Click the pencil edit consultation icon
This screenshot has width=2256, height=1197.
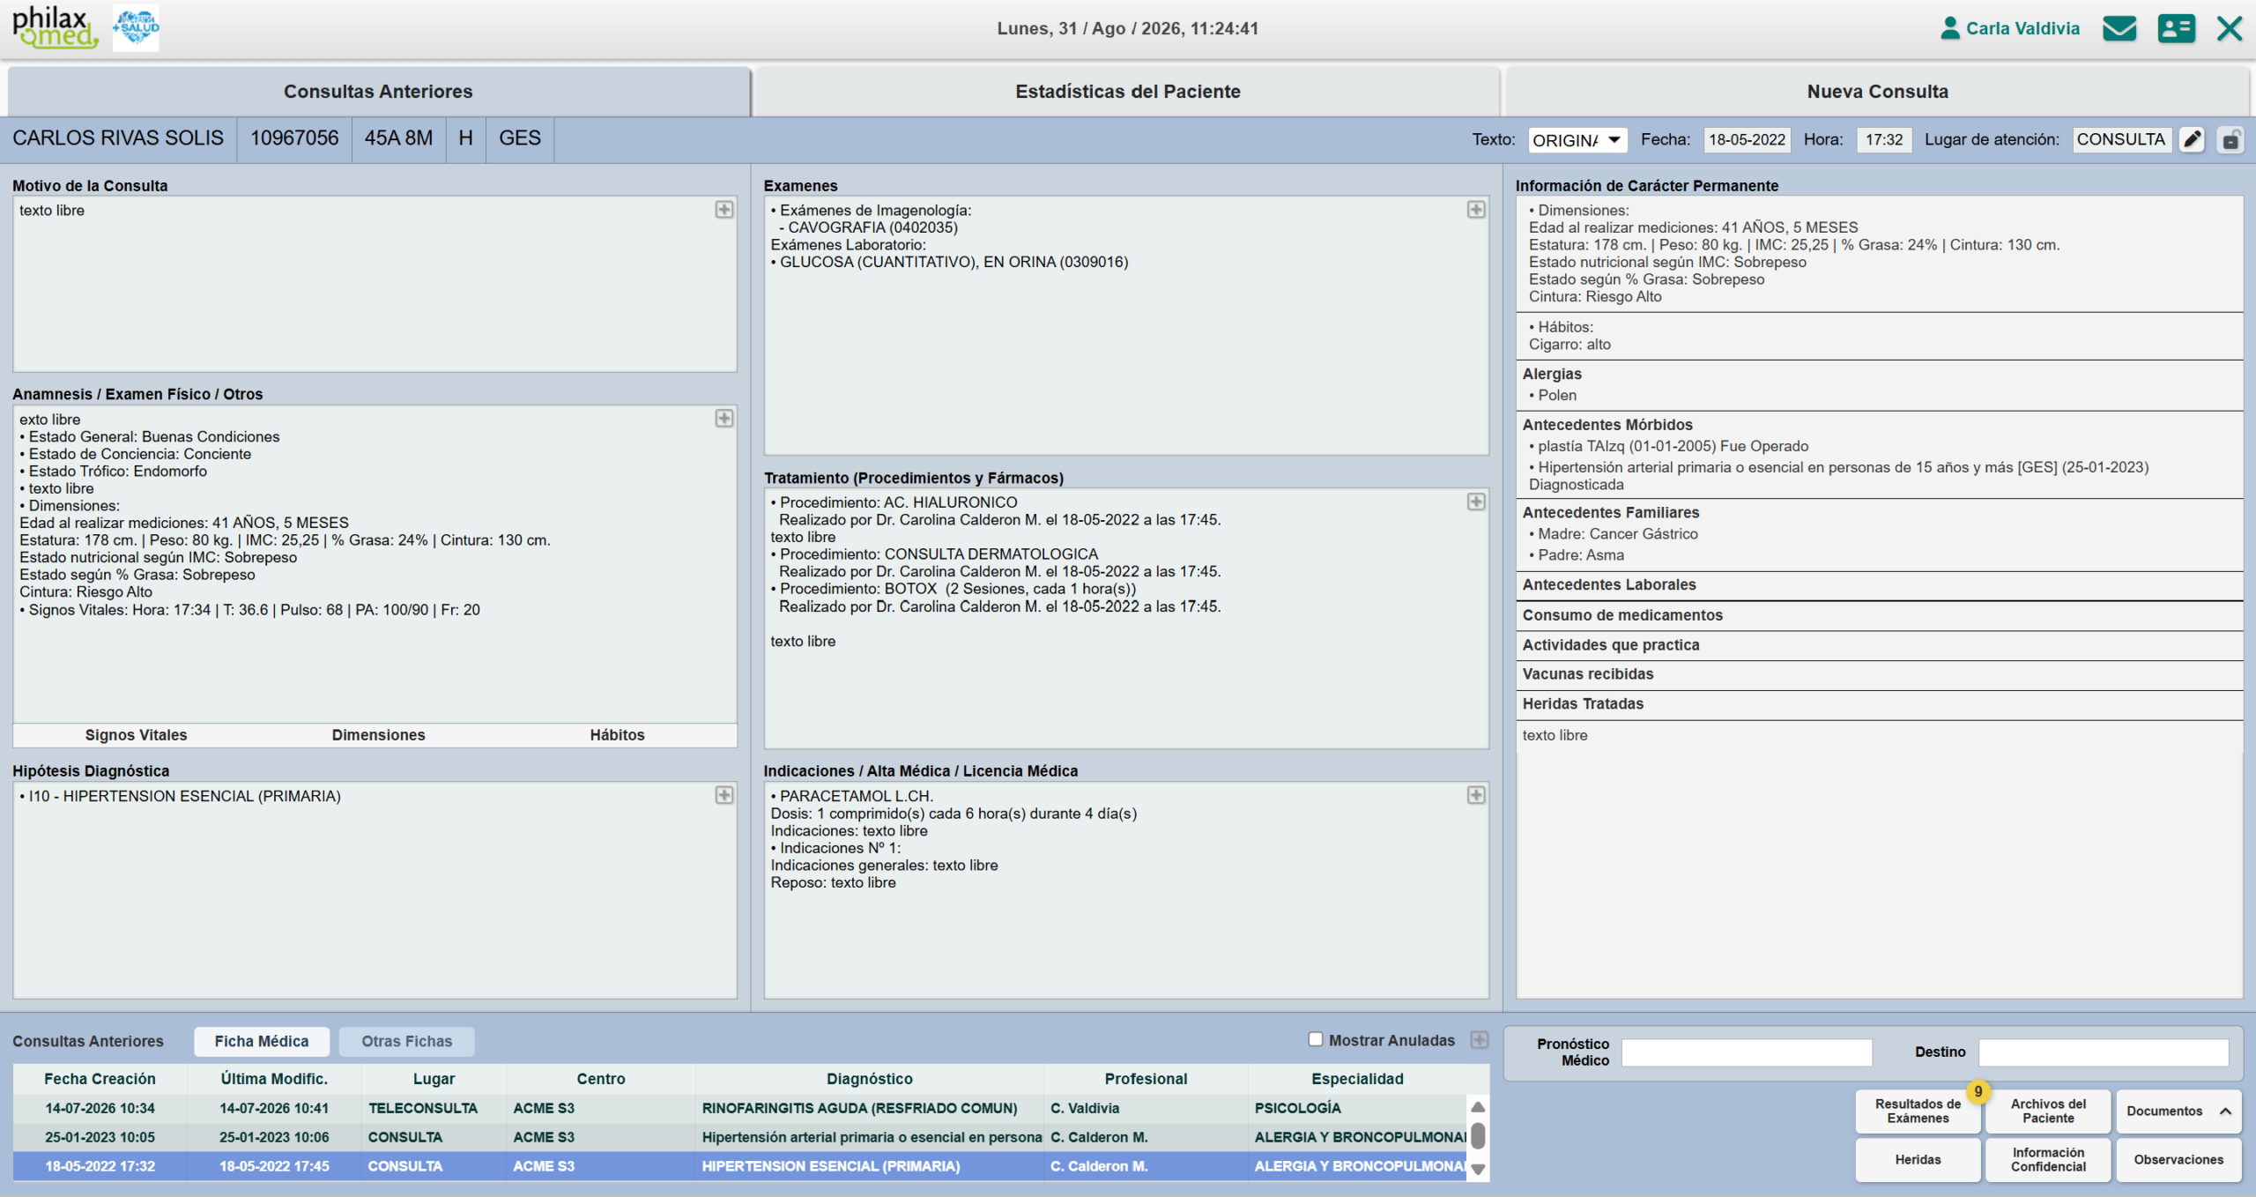click(2192, 139)
